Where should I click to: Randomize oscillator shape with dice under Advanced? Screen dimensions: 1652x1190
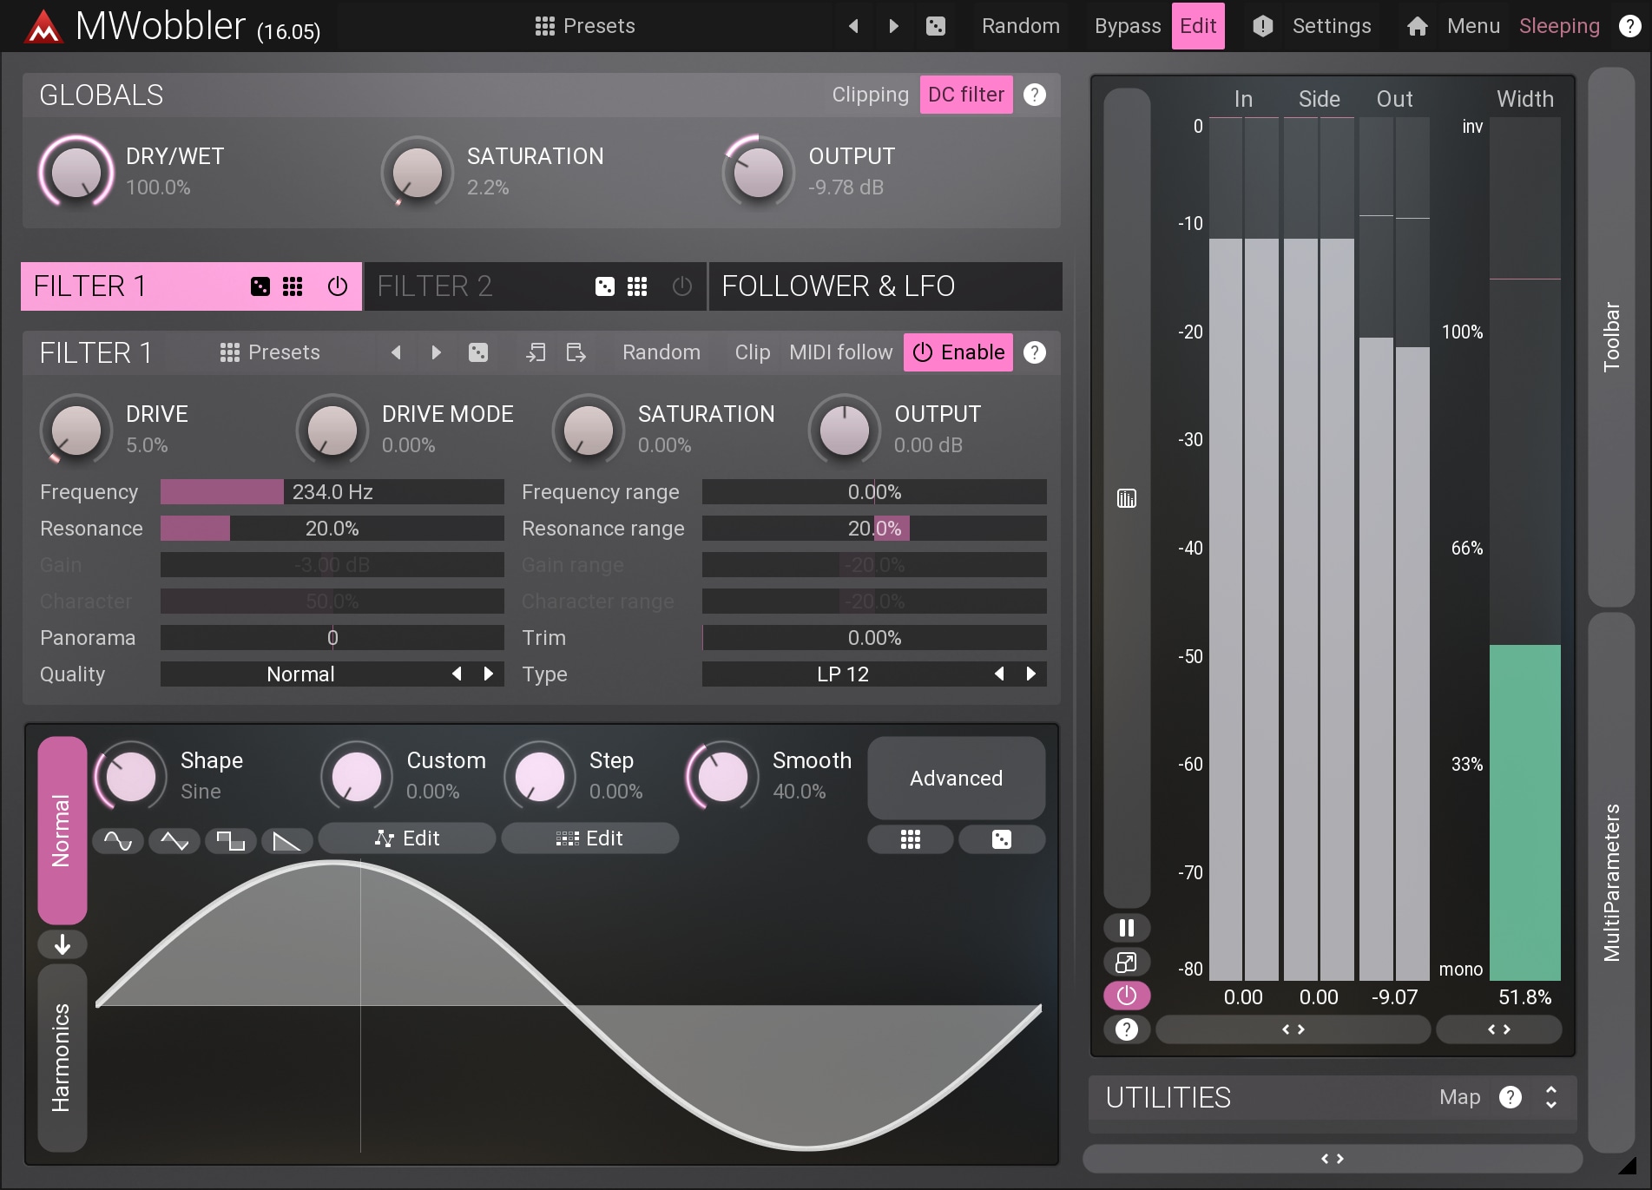pos(1001,839)
